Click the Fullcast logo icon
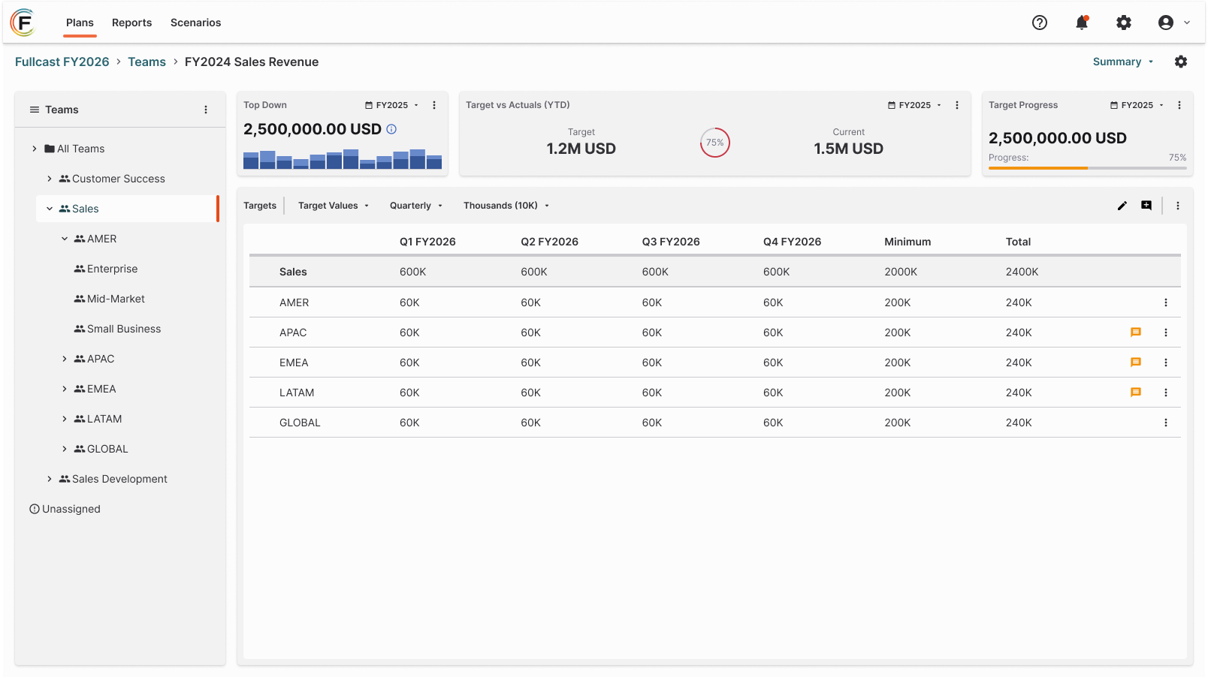This screenshot has height=677, width=1208. click(x=23, y=23)
